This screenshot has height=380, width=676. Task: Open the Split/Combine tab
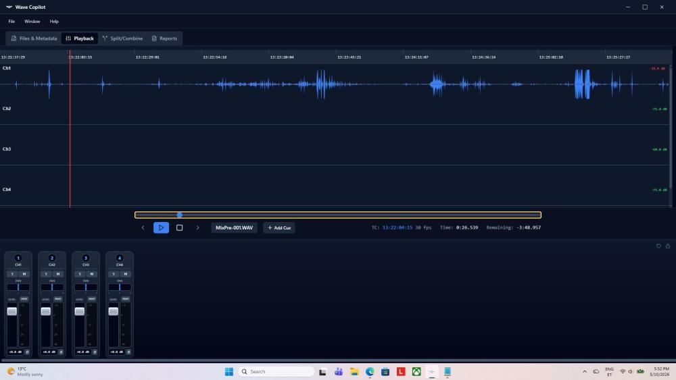[x=122, y=38]
